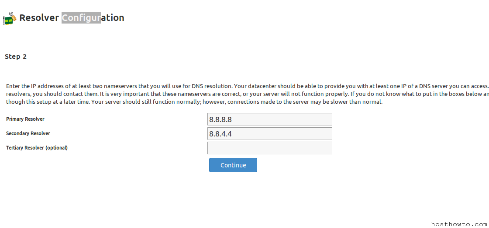The width and height of the screenshot is (489, 228).
Task: Click the word Resolver in the page title
Action: (39, 18)
